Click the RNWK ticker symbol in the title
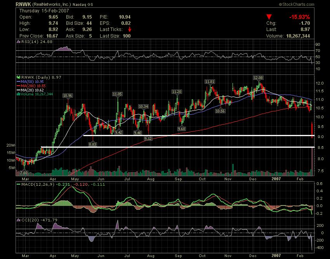This screenshot has width=330, height=259. pyautogui.click(x=23, y=4)
